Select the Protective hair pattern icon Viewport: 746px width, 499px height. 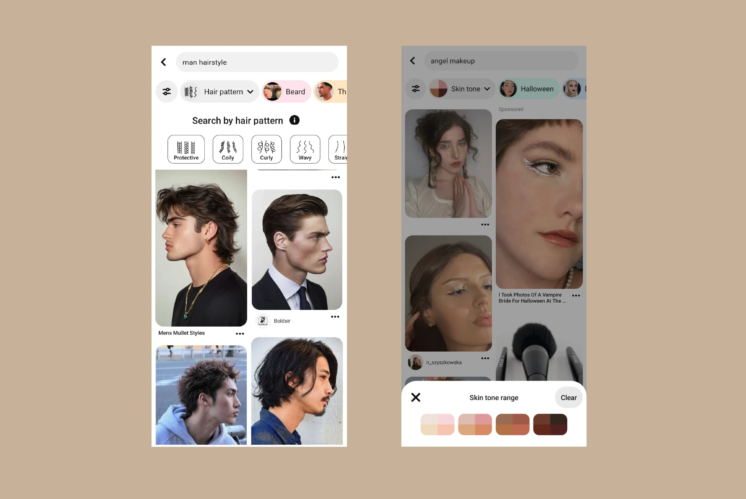186,148
